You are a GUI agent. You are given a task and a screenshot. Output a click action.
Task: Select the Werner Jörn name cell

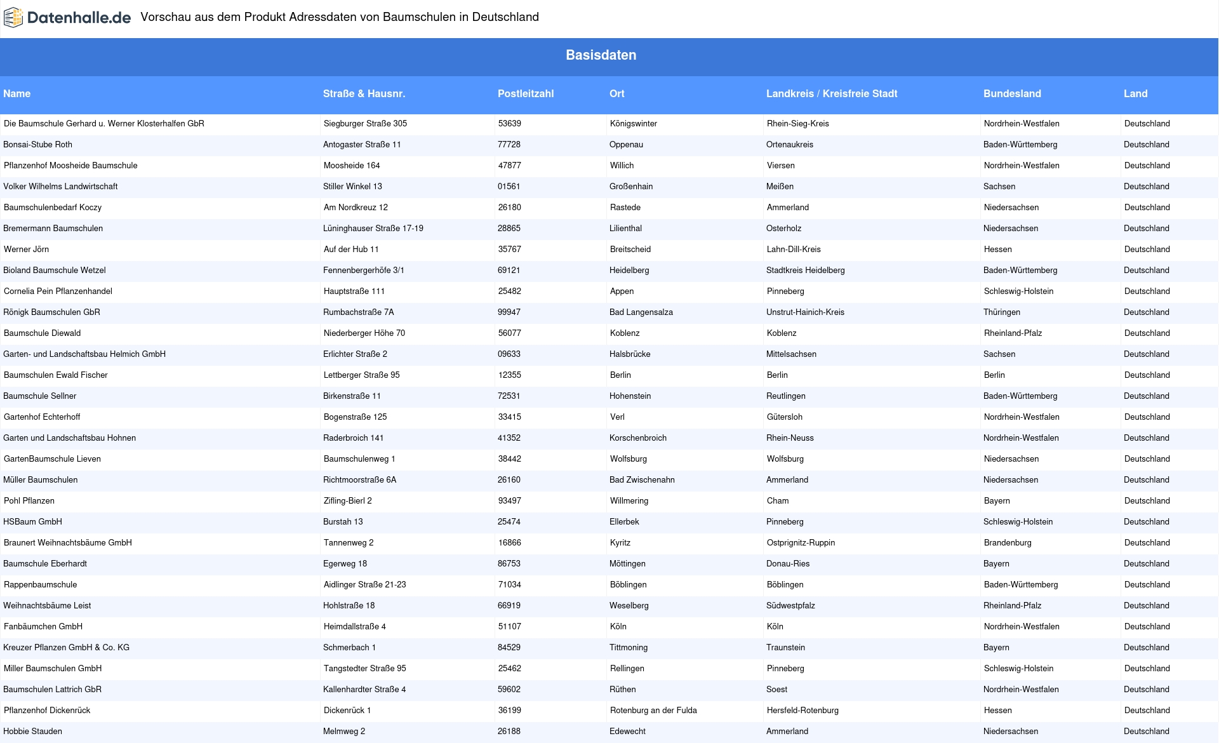(26, 250)
